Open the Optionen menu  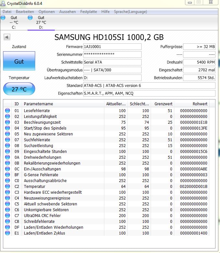coord(46,12)
